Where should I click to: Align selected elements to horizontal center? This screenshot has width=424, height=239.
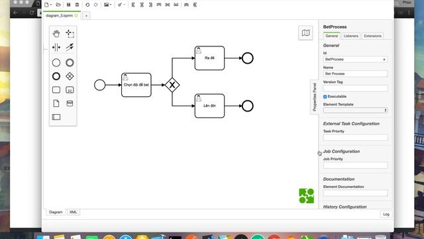click(142, 5)
